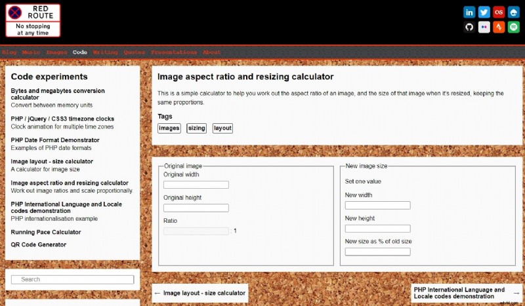The width and height of the screenshot is (525, 306).
Task: Open the Last.fm icon
Action: pyautogui.click(x=499, y=12)
